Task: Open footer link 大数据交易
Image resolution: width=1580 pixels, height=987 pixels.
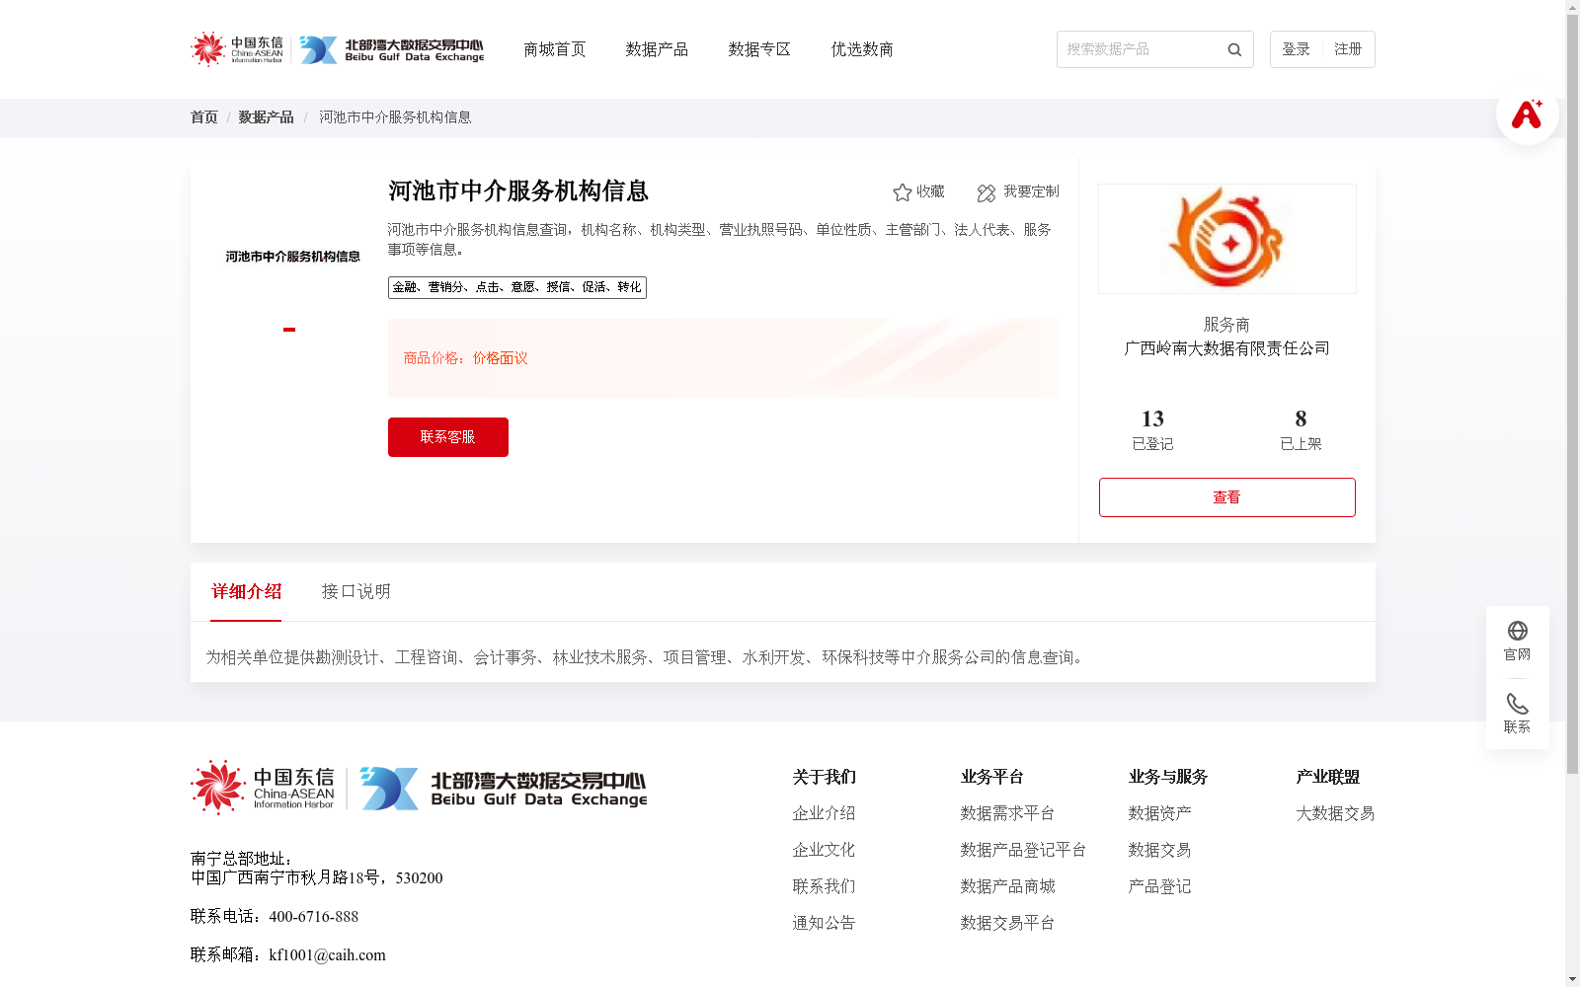Action: click(1335, 813)
